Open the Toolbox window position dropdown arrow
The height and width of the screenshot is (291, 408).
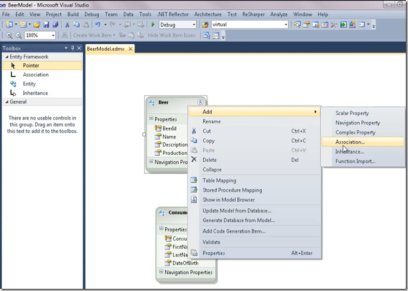[x=66, y=48]
